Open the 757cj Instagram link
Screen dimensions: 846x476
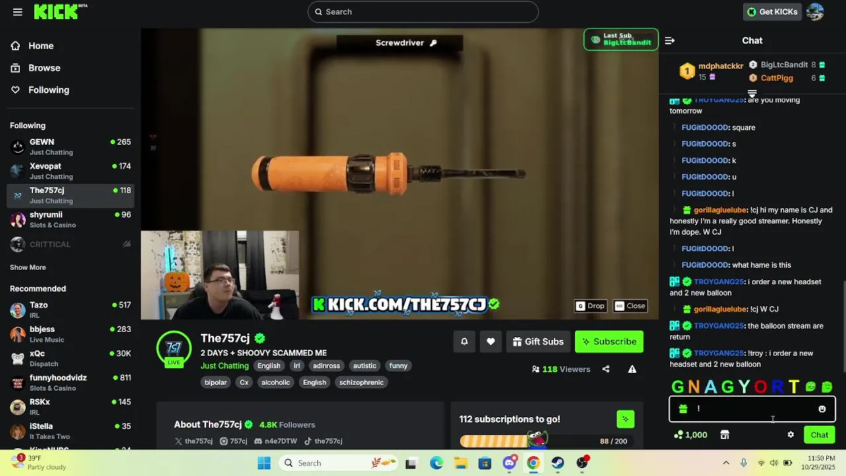pos(233,441)
